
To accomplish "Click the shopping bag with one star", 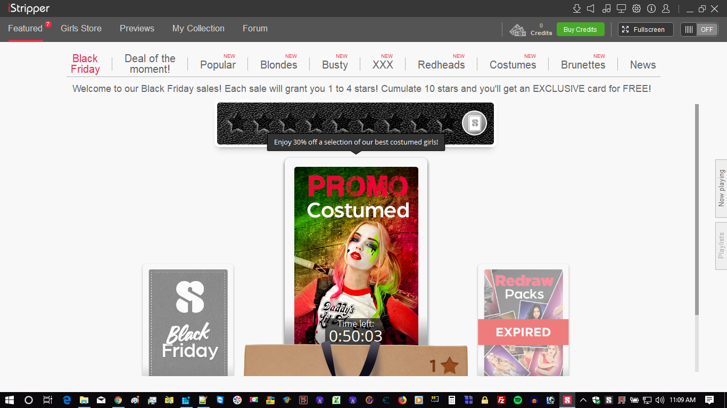I will [x=356, y=360].
